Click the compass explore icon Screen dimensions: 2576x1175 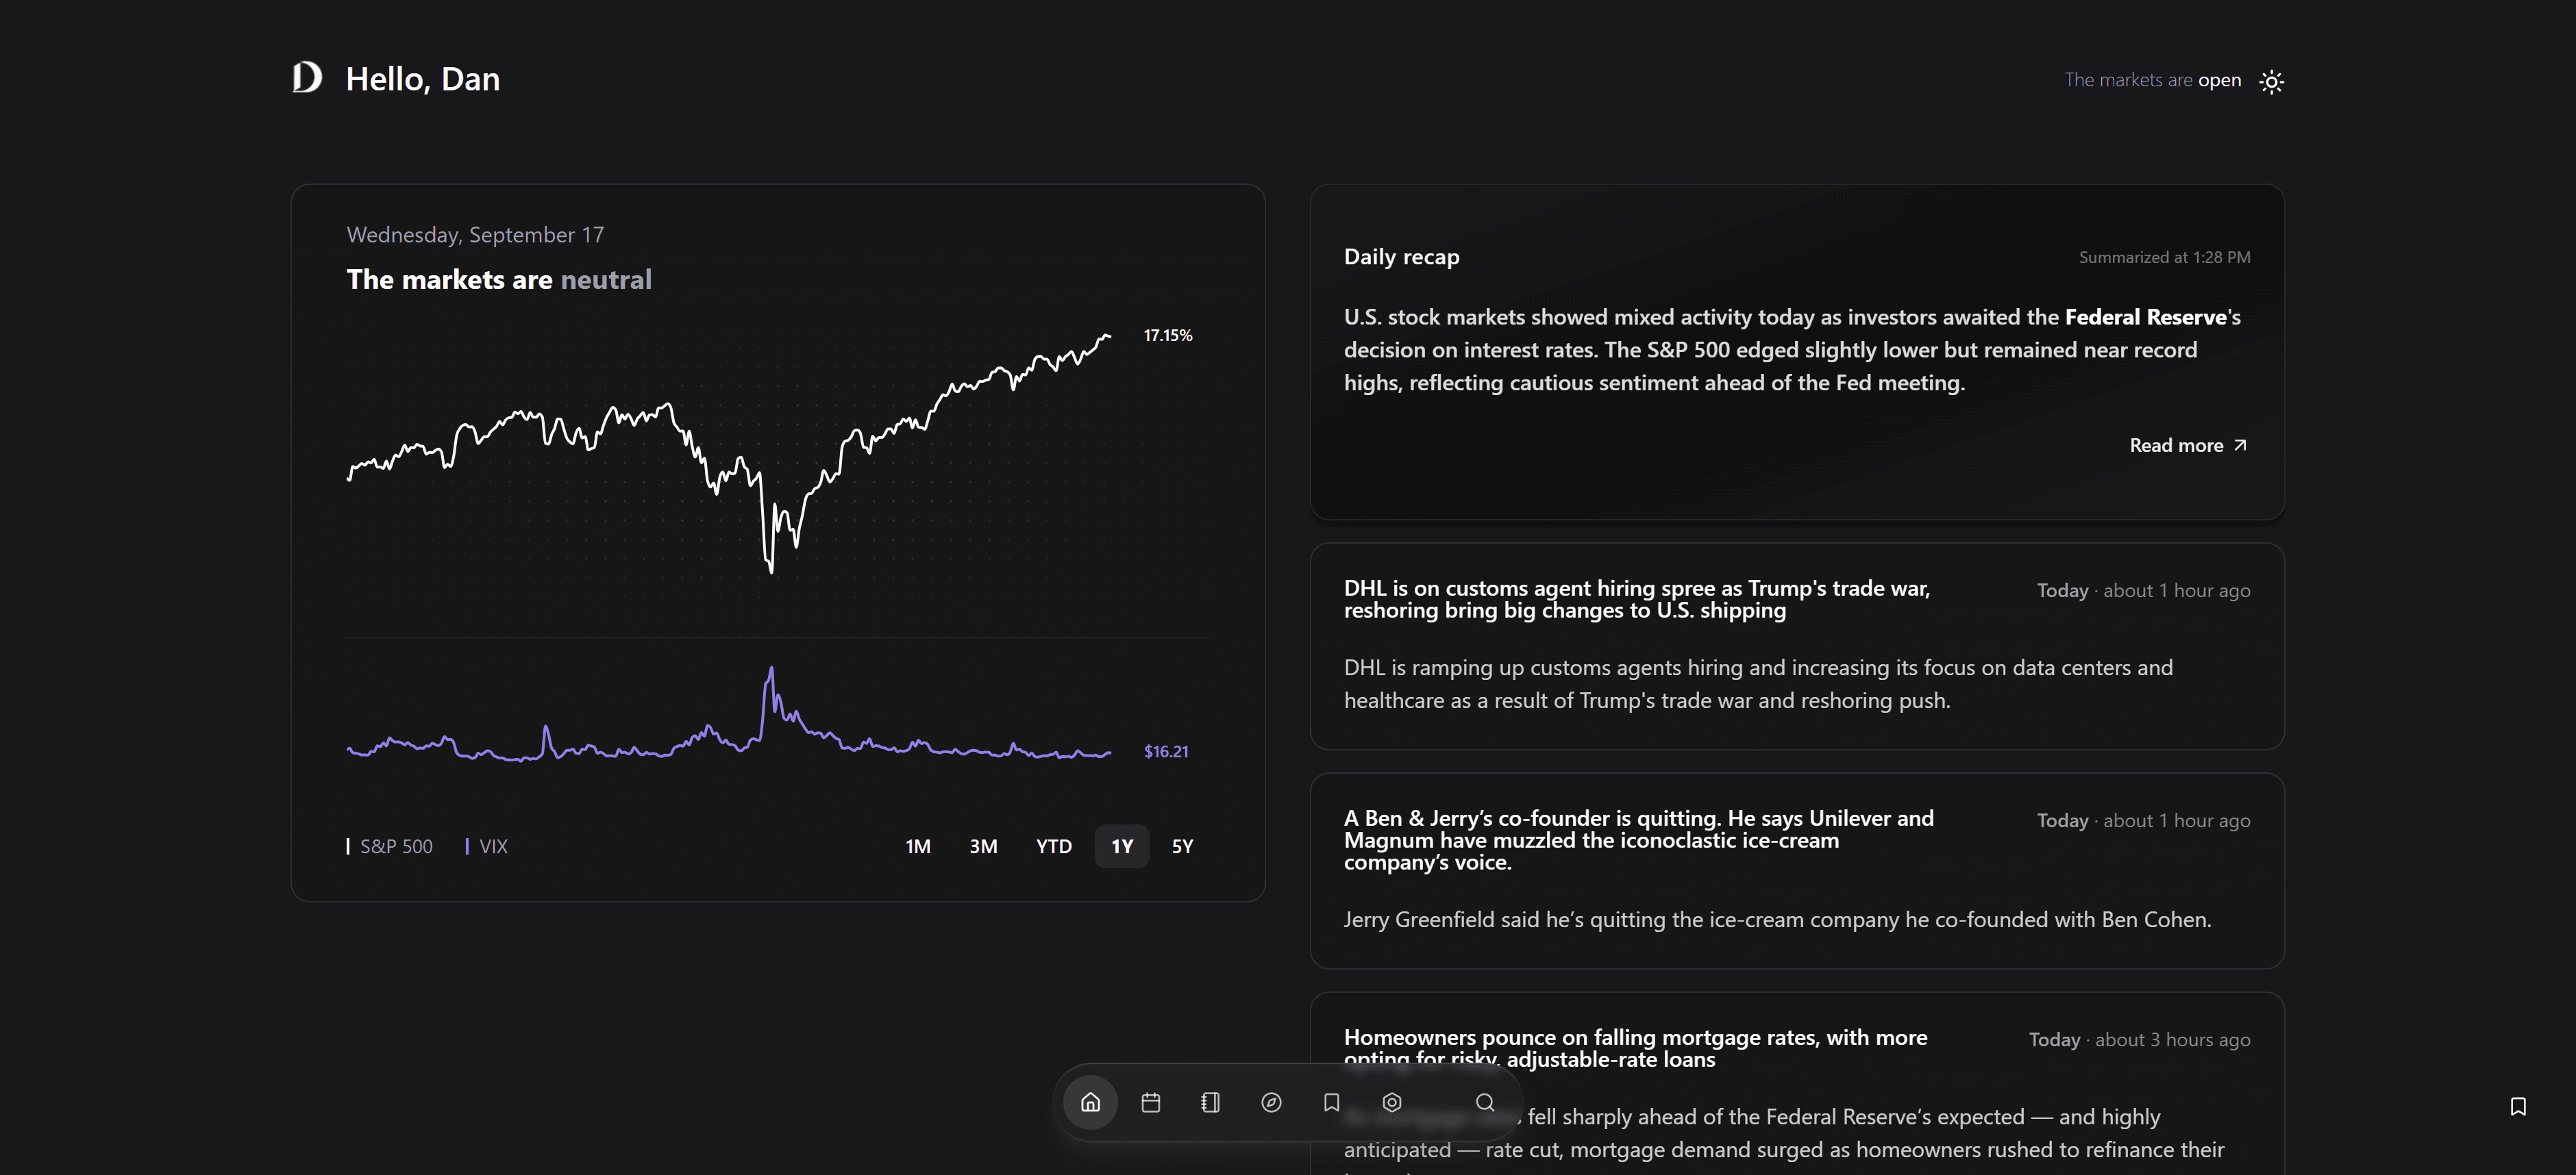coord(1271,1102)
